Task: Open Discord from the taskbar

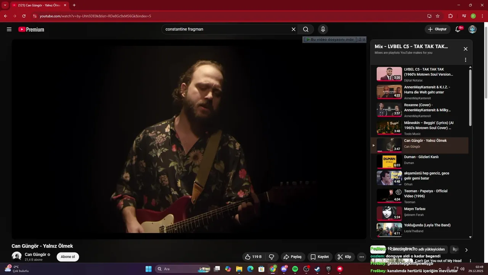Action: [284, 269]
